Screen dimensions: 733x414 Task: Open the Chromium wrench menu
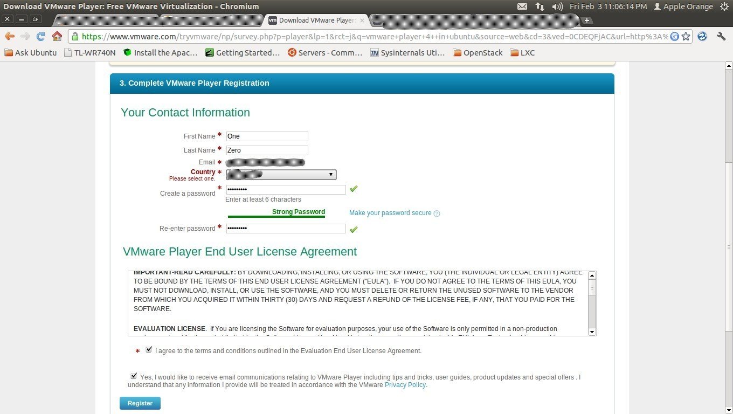721,36
